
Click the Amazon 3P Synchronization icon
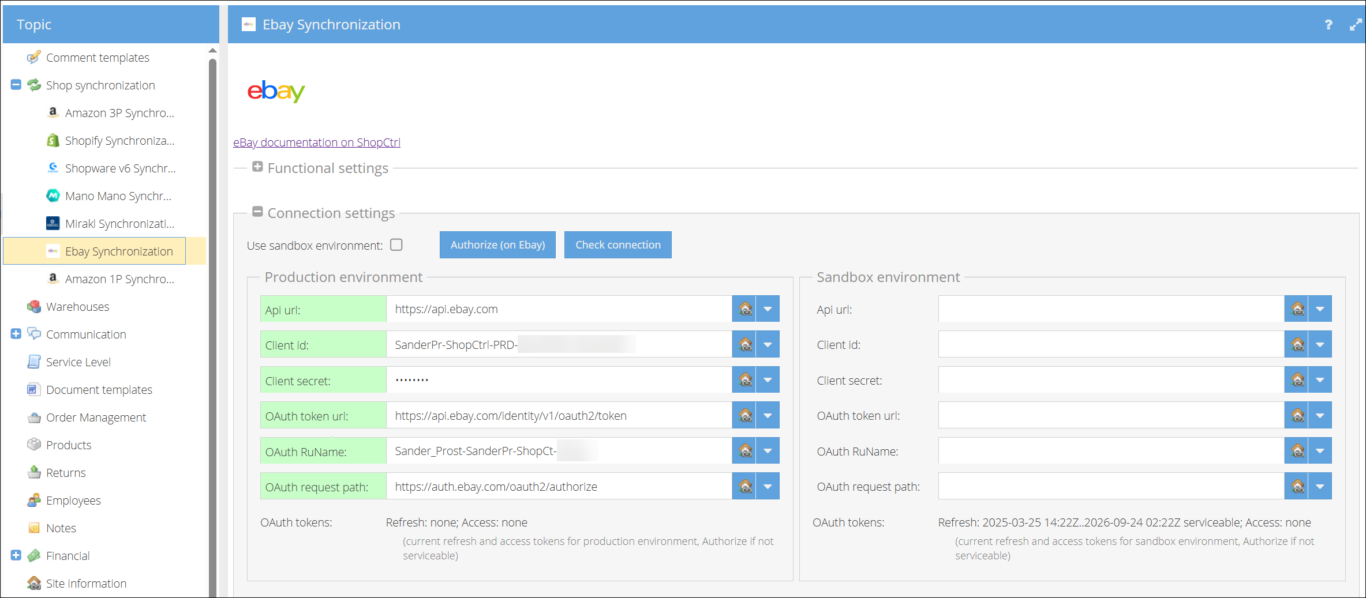point(53,112)
